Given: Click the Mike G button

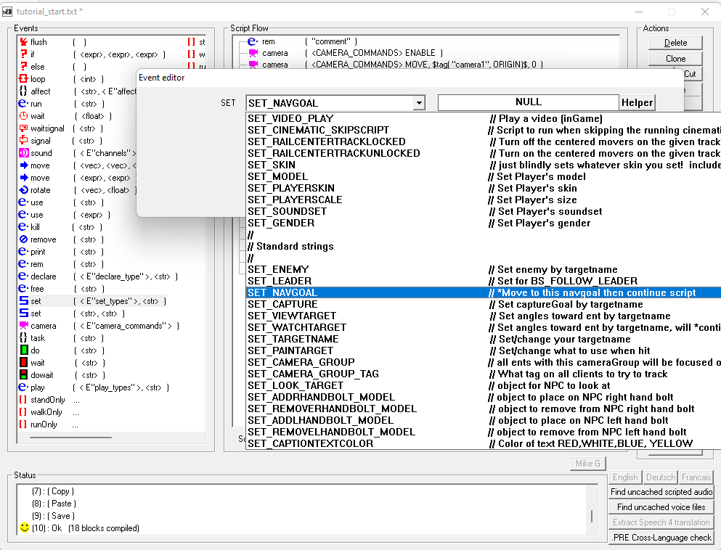Looking at the screenshot, I should tap(587, 464).
